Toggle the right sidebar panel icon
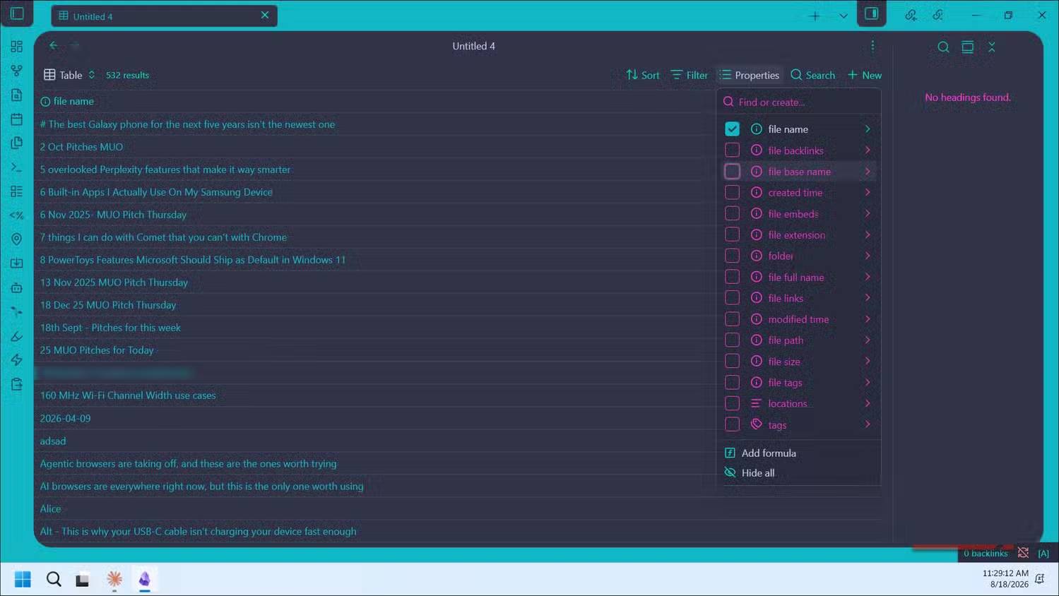 point(872,13)
